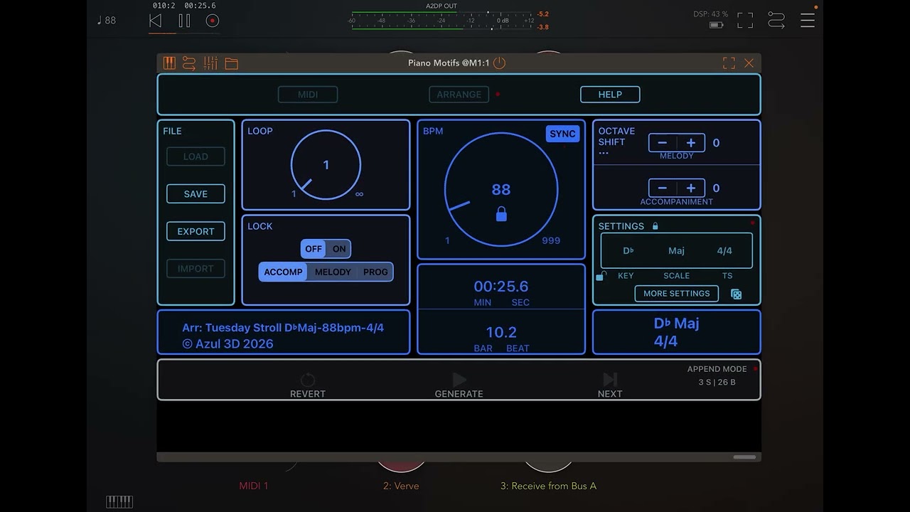The width and height of the screenshot is (910, 512).
Task: Adjust the LOOP count dial
Action: coord(326,165)
